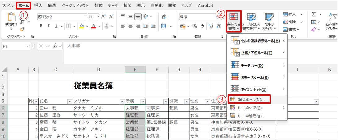The image size is (338, 140).
Task: Switch to データ tab
Action: click(x=113, y=5)
